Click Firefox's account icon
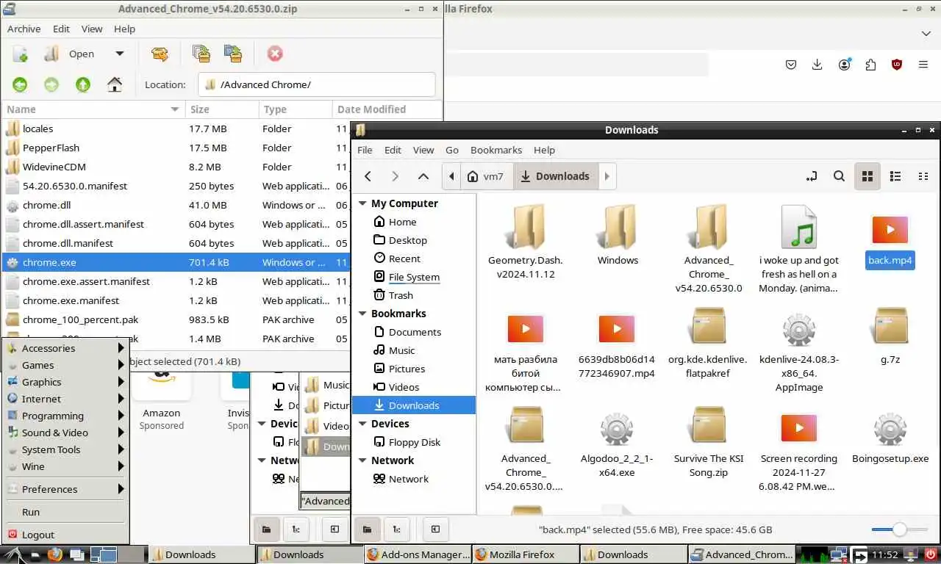 (844, 65)
